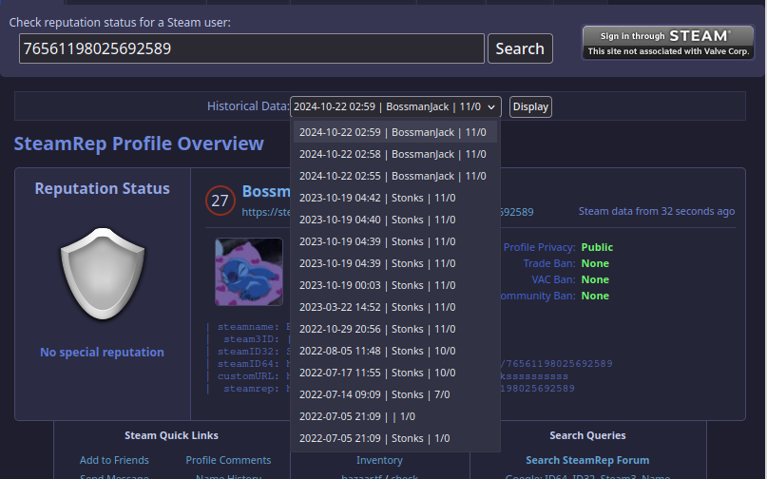Select 2024-10-22 02:59 BossmanJack entry in list
767x479 pixels.
[x=395, y=132]
